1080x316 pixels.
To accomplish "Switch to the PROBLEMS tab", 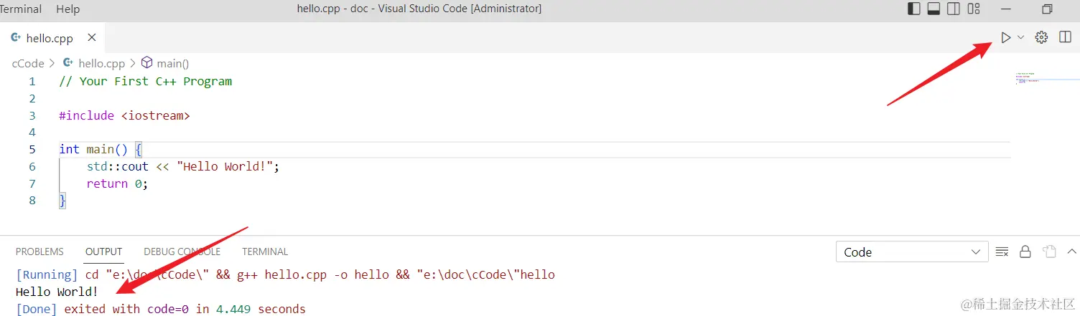I will coord(39,252).
